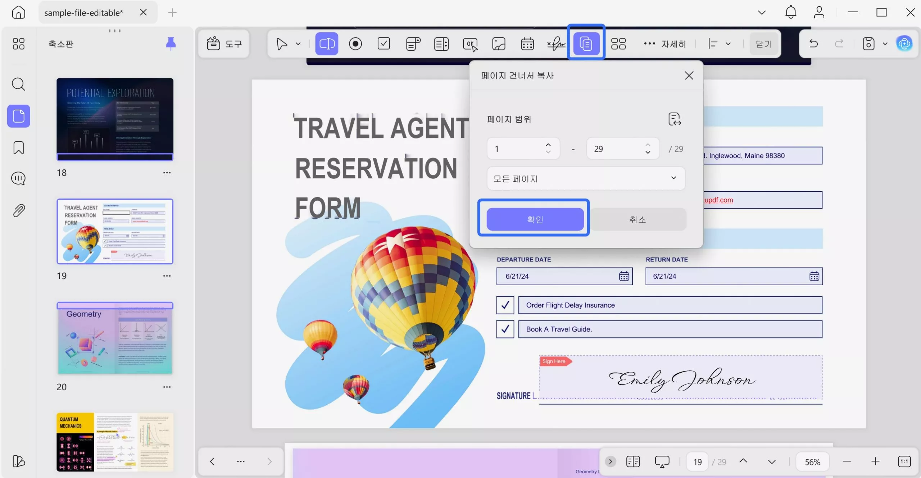The height and width of the screenshot is (478, 921).
Task: Toggle Order Flight Delay Insurance checkbox
Action: tap(505, 305)
